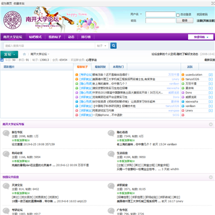Click the 注册 register link
The height and width of the screenshot is (215, 215).
205,21
